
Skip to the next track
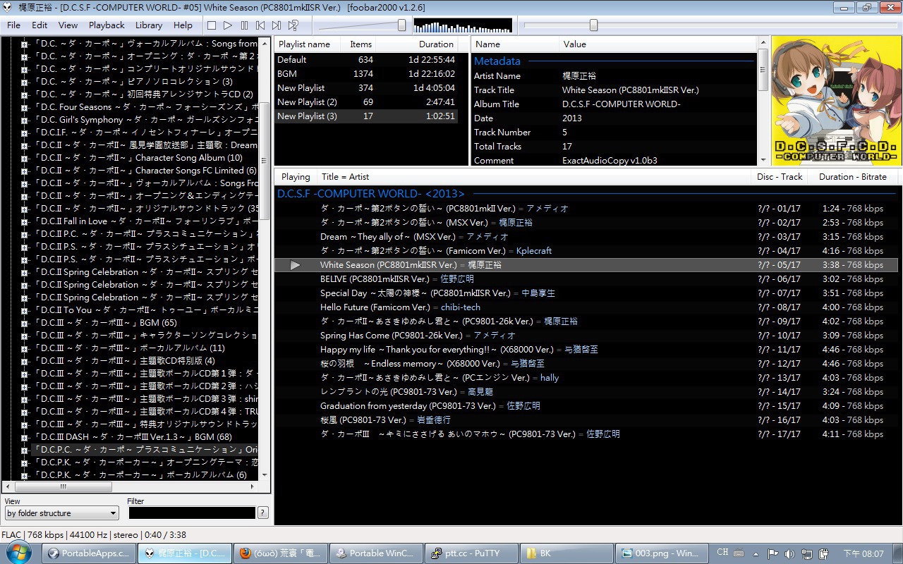click(x=277, y=25)
